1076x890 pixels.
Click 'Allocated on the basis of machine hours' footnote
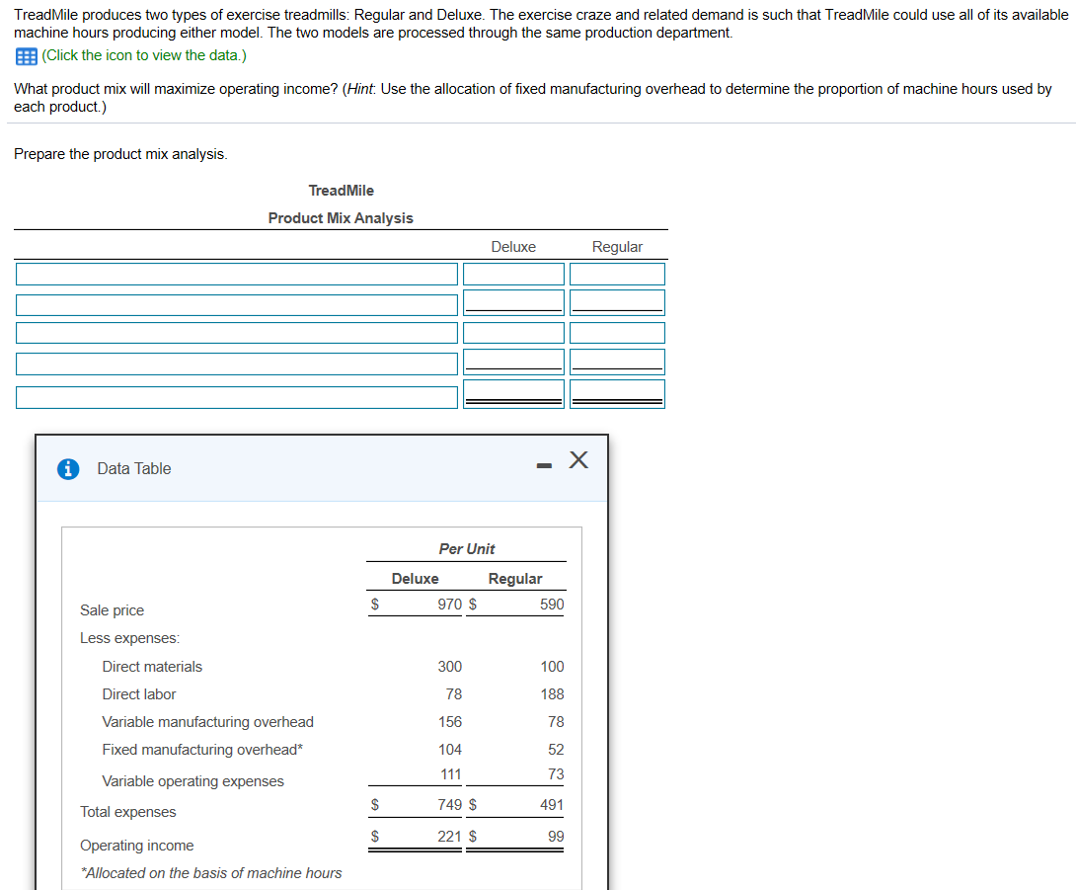210,873
